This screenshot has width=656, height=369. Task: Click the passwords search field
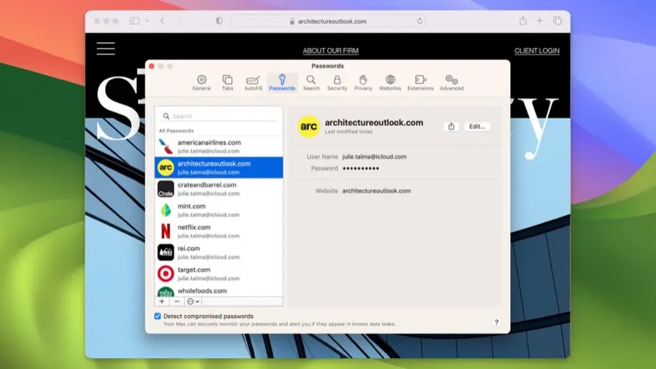click(x=219, y=116)
